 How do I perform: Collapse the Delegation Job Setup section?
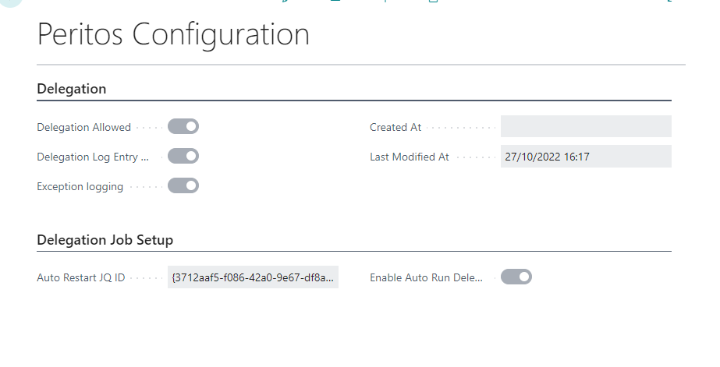point(105,240)
